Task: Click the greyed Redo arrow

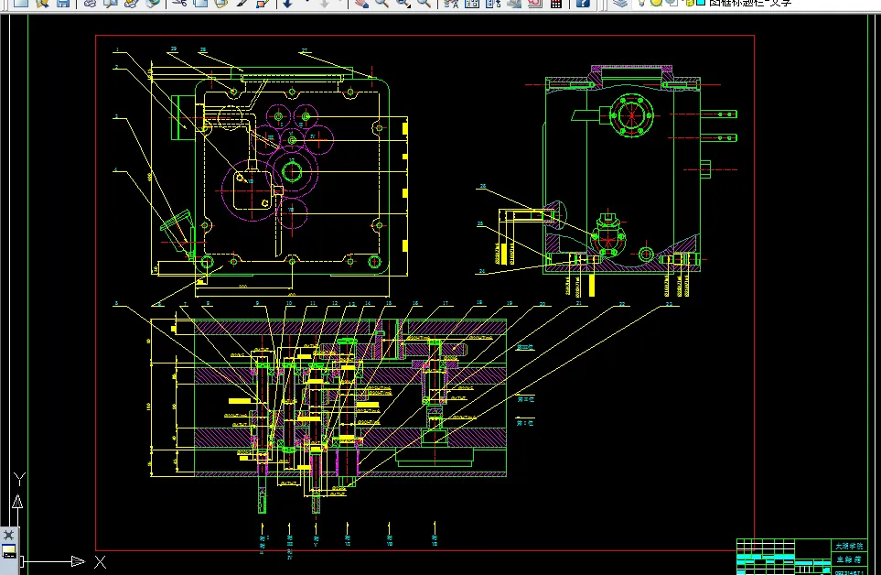Action: [x=324, y=3]
